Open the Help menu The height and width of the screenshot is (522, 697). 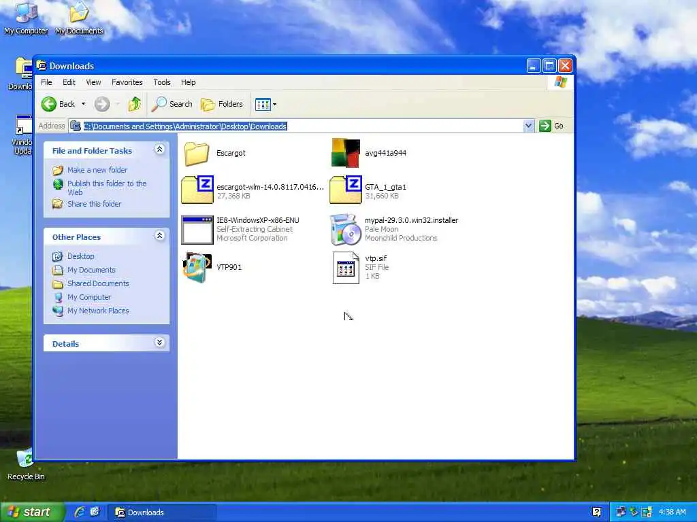[x=188, y=82]
